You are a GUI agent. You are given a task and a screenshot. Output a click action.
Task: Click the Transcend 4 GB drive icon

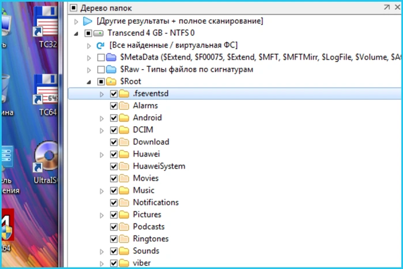pos(99,33)
